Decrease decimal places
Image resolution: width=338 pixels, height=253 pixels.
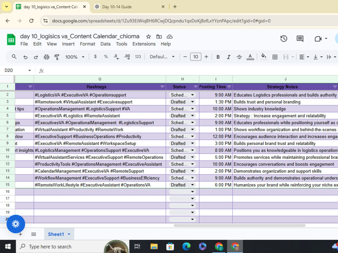click(x=116, y=57)
